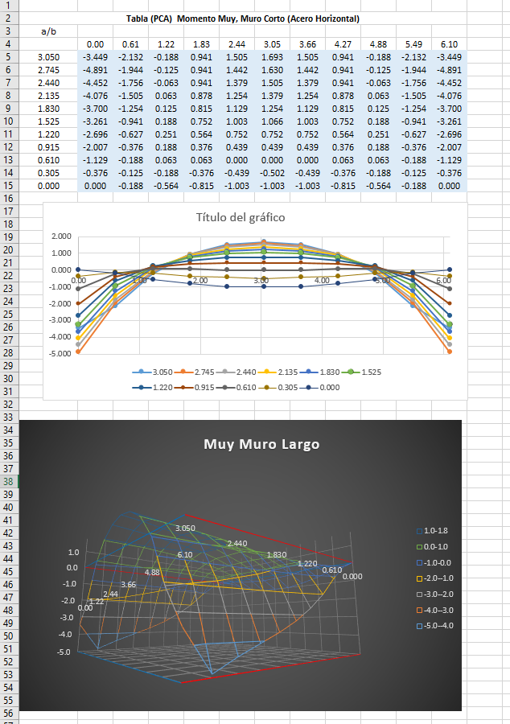The image size is (510, 724).
Task: Click the row 1 header
Action: pos(8,5)
